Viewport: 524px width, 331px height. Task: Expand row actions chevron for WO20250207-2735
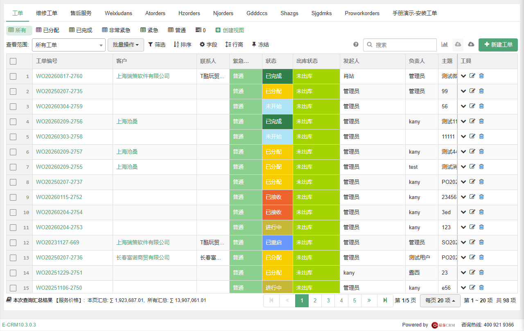(463, 91)
